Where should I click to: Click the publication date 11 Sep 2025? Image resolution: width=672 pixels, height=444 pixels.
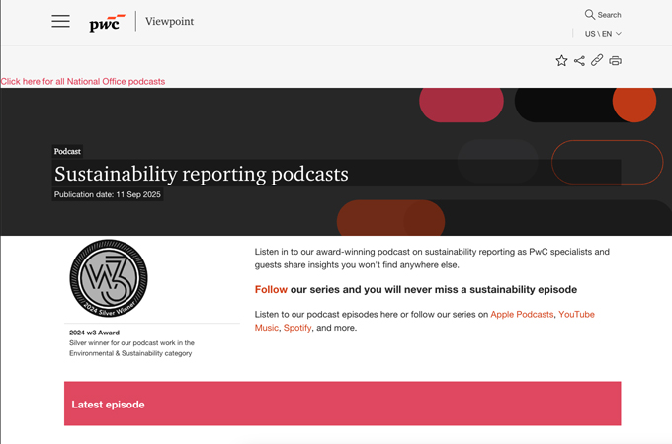[x=107, y=194]
